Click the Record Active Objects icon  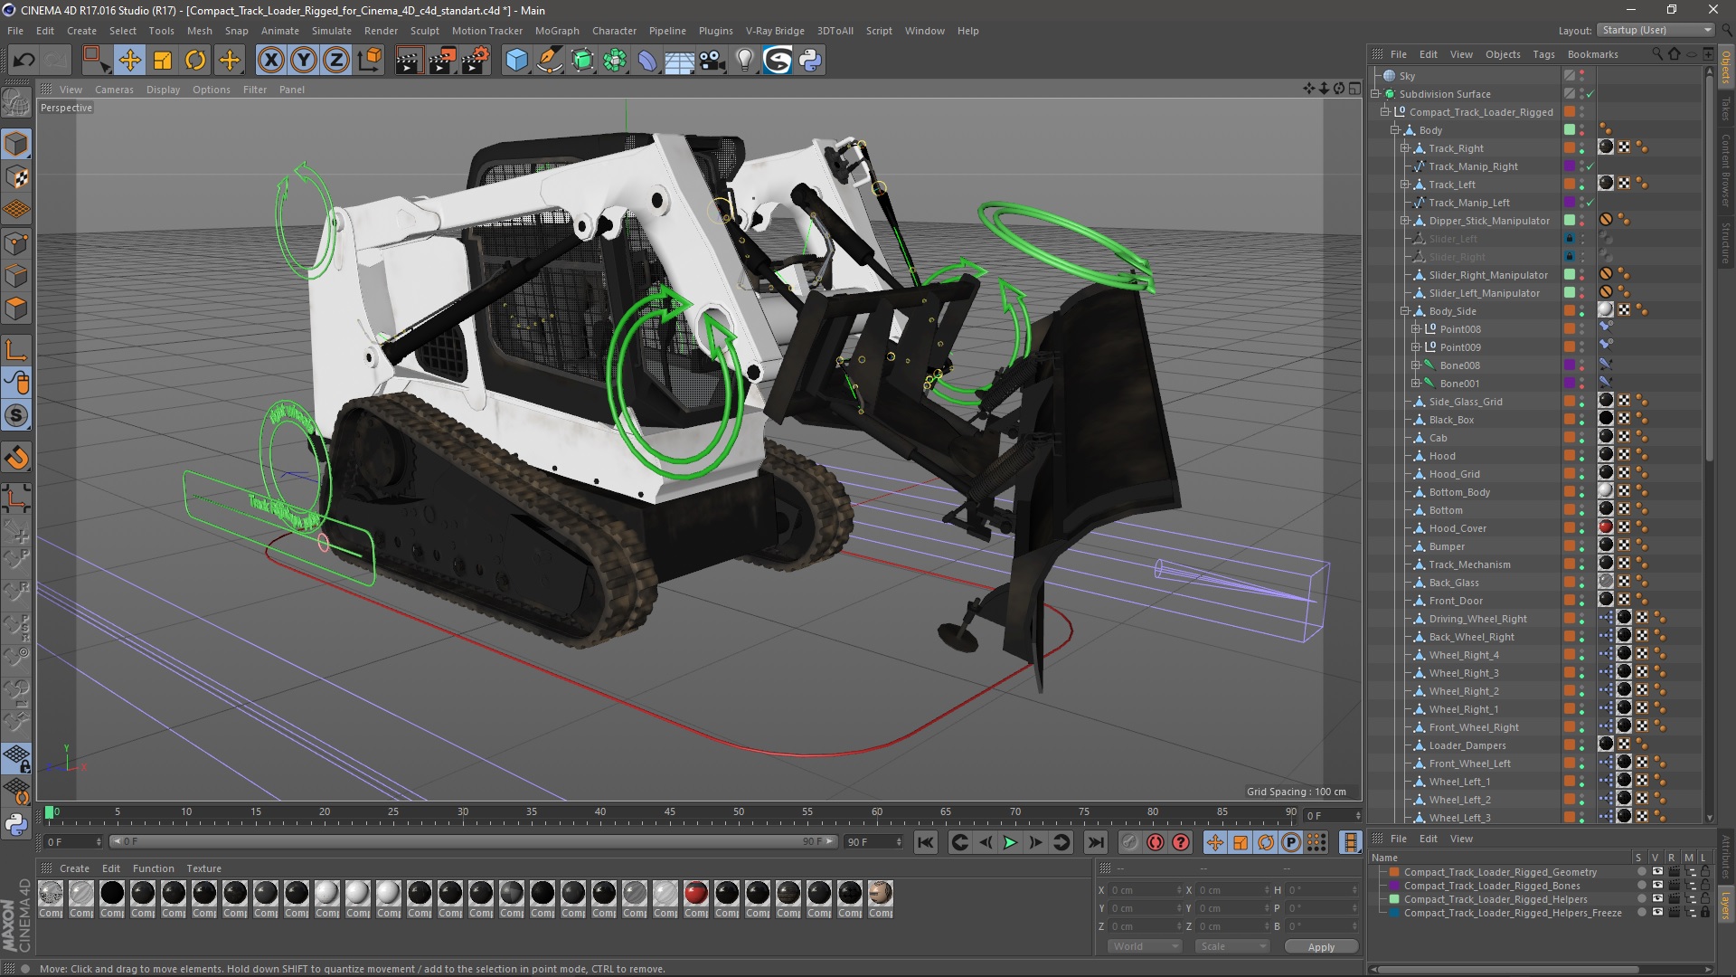coord(1130,842)
